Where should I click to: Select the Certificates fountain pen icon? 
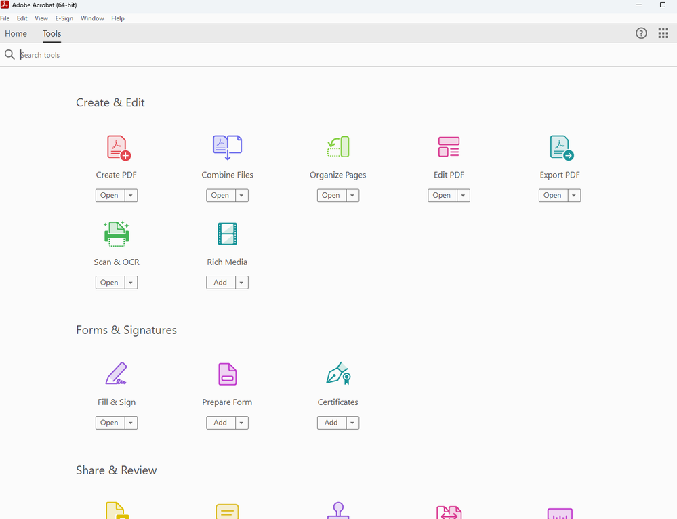pos(338,373)
